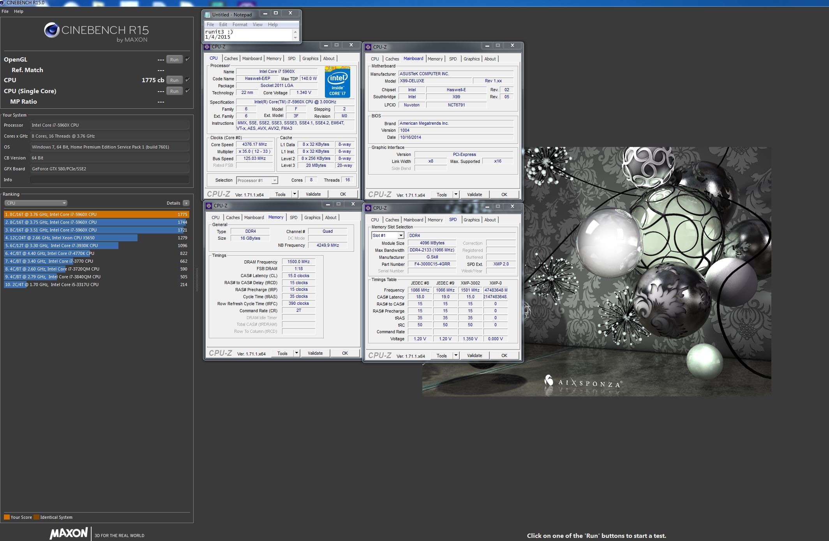This screenshot has width=829, height=541.
Task: Switch to Caches tab in the CPU tab window
Action: tap(231, 58)
